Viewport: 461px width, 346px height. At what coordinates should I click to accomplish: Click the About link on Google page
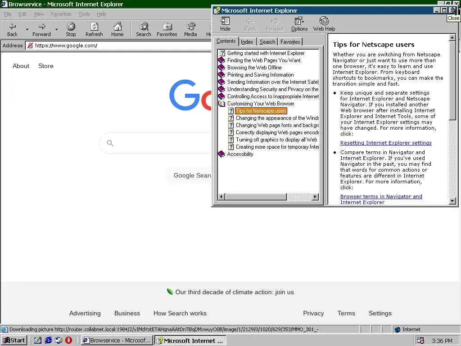[x=21, y=66]
